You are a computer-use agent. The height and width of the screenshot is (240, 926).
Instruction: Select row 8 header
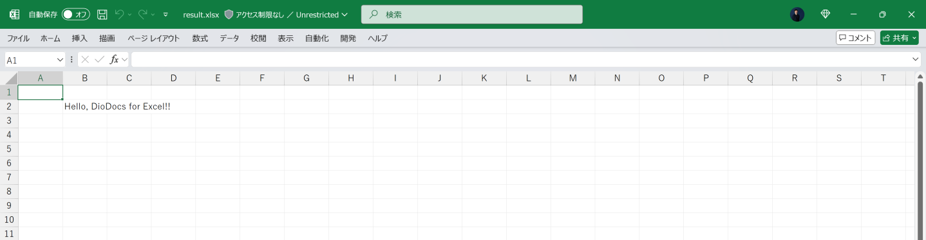9,191
